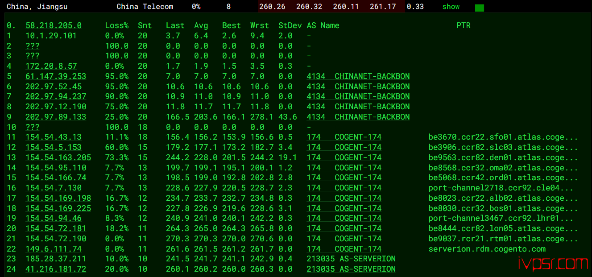Open the 154.54.43.13 Cogent hop
The height and width of the screenshot is (277, 592).
pos(54,137)
